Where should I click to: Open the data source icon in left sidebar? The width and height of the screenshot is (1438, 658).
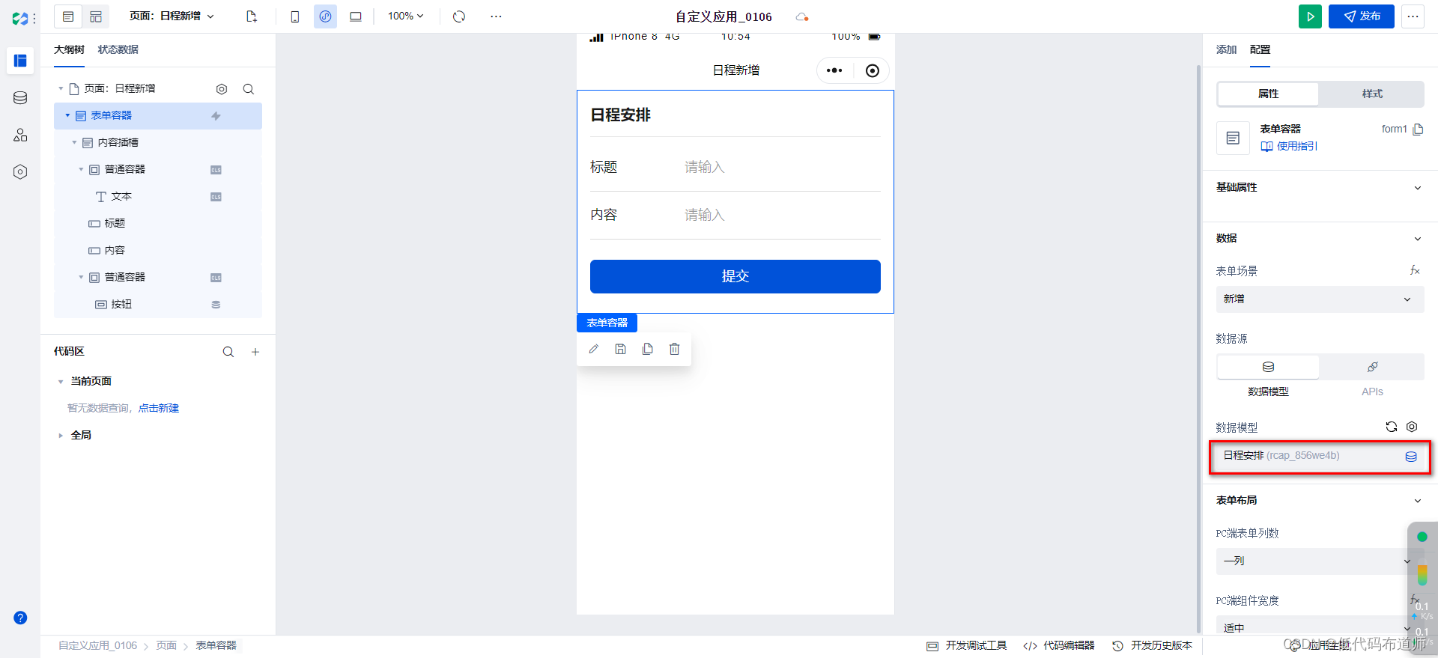(20, 98)
